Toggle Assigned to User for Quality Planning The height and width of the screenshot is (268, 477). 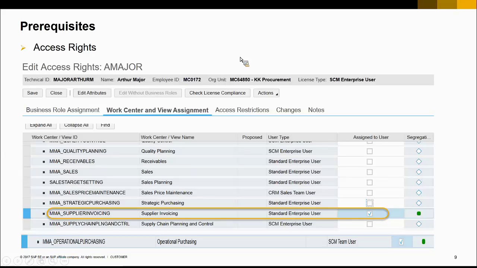click(370, 151)
